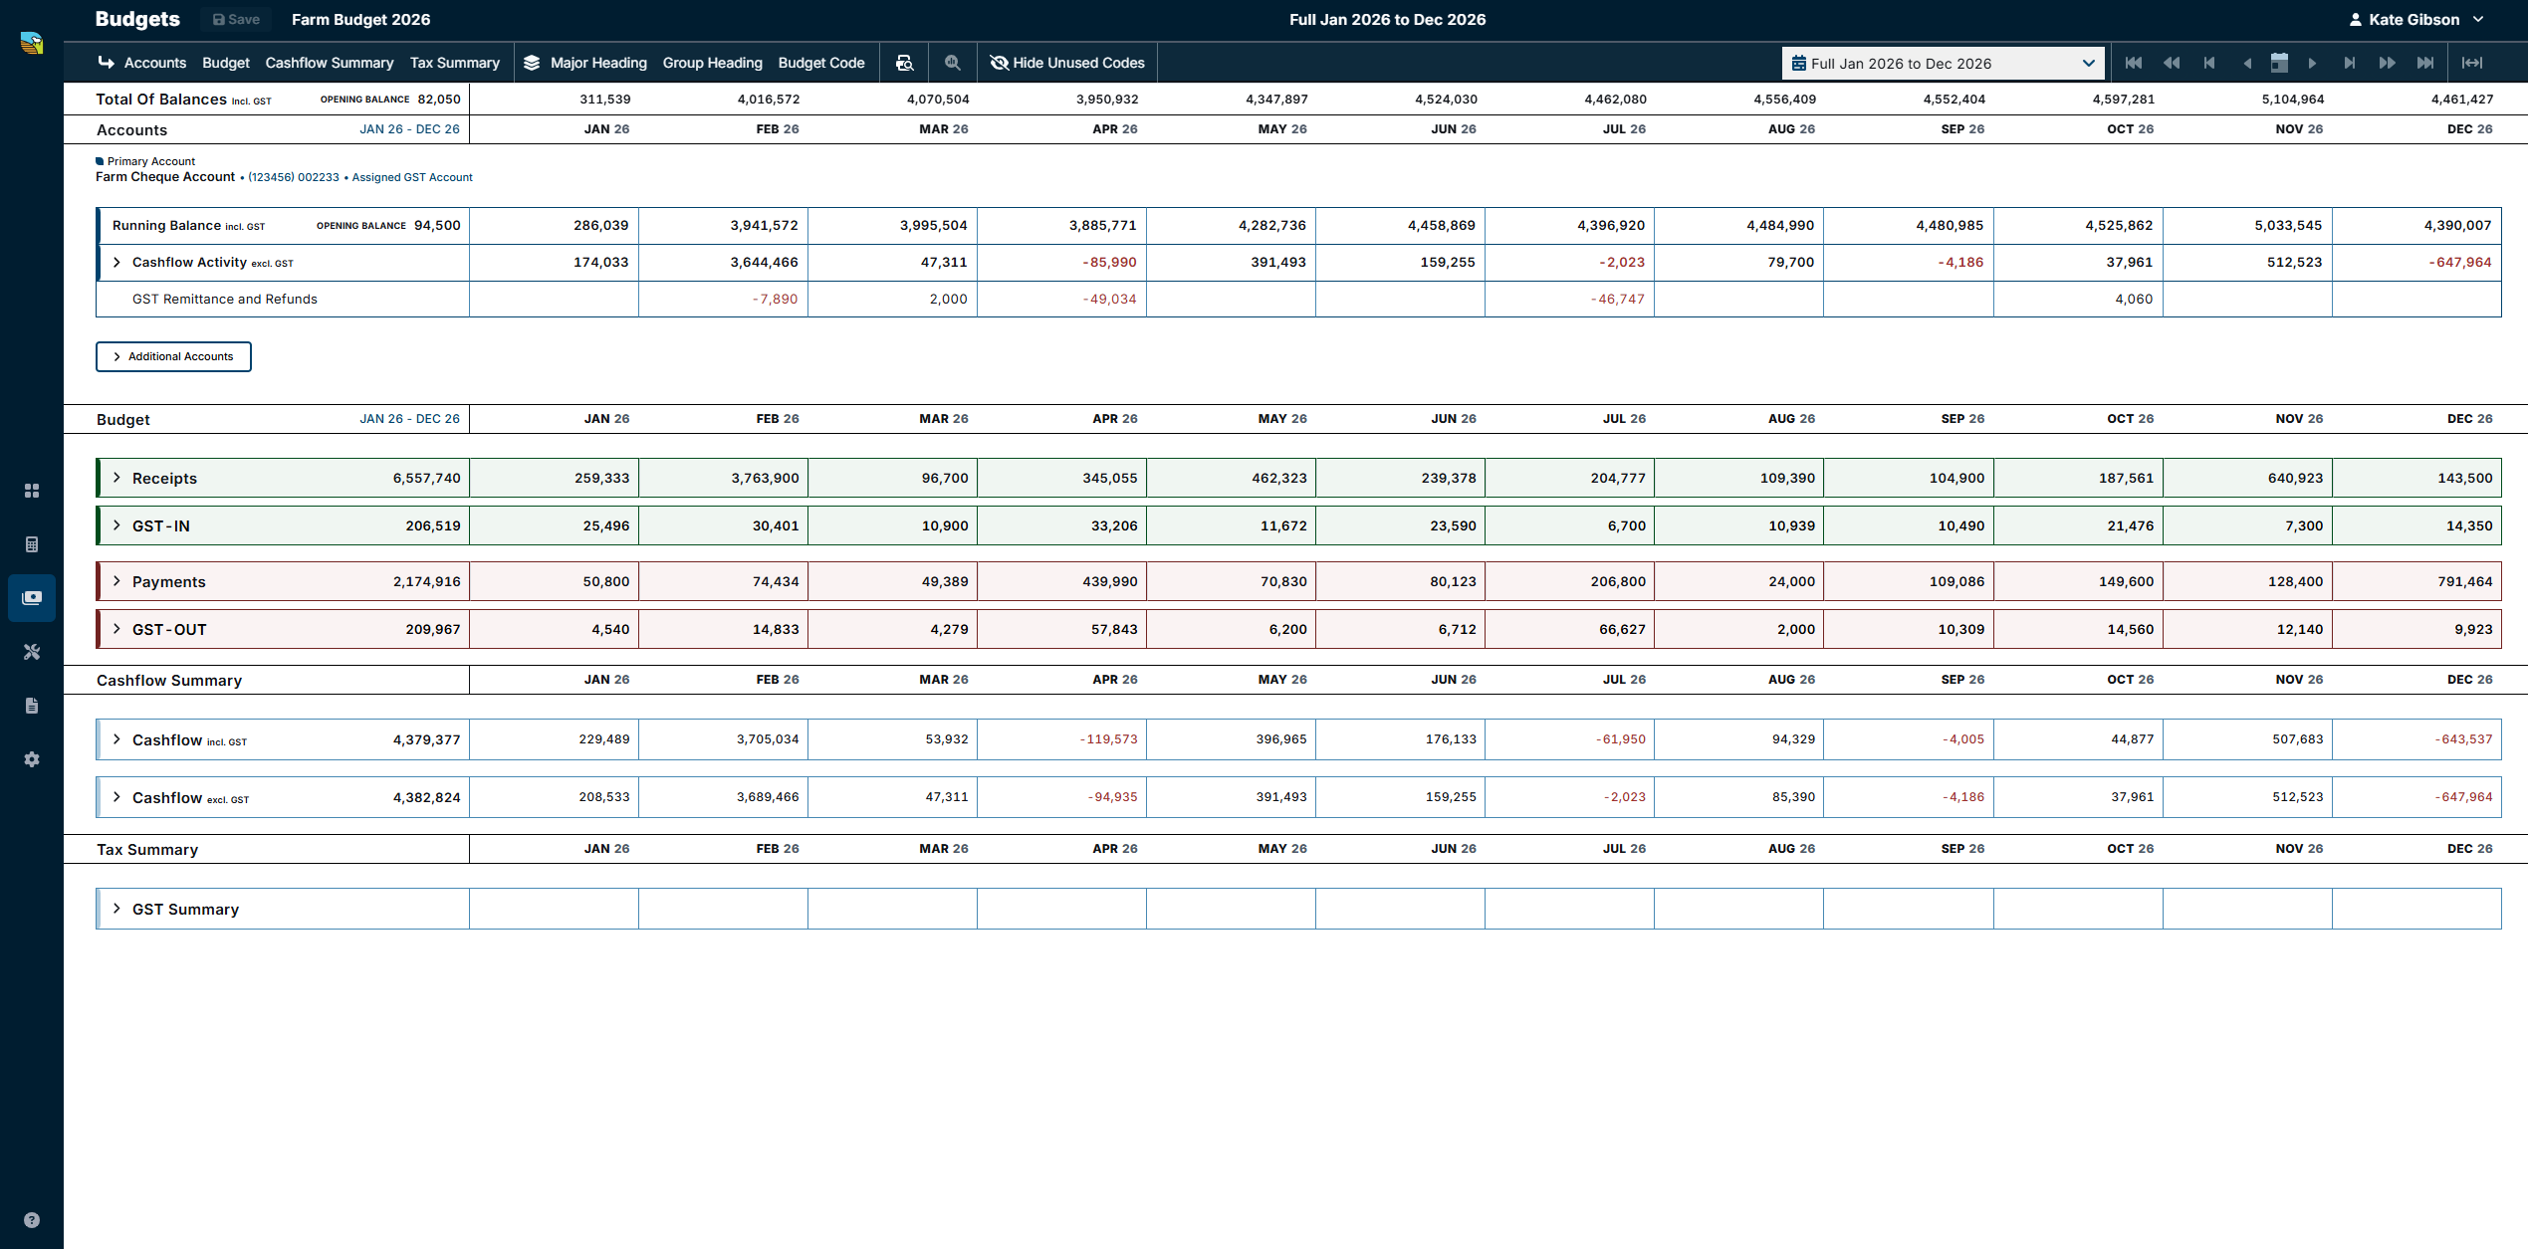This screenshot has width=2528, height=1249.
Task: Open the Kate Gibson user menu
Action: point(2416,19)
